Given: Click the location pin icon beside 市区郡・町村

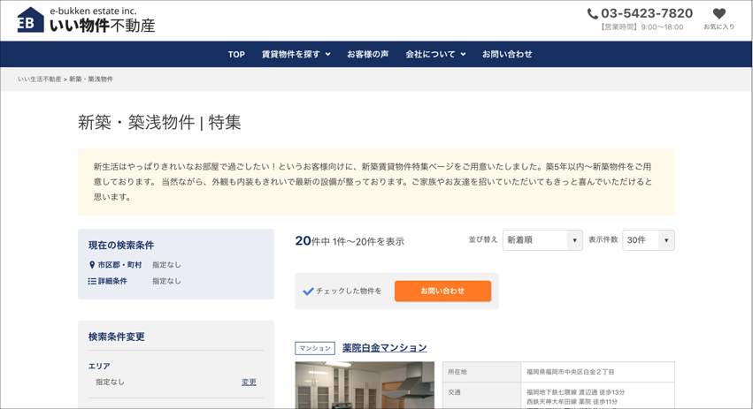Looking at the screenshot, I should pos(92,265).
